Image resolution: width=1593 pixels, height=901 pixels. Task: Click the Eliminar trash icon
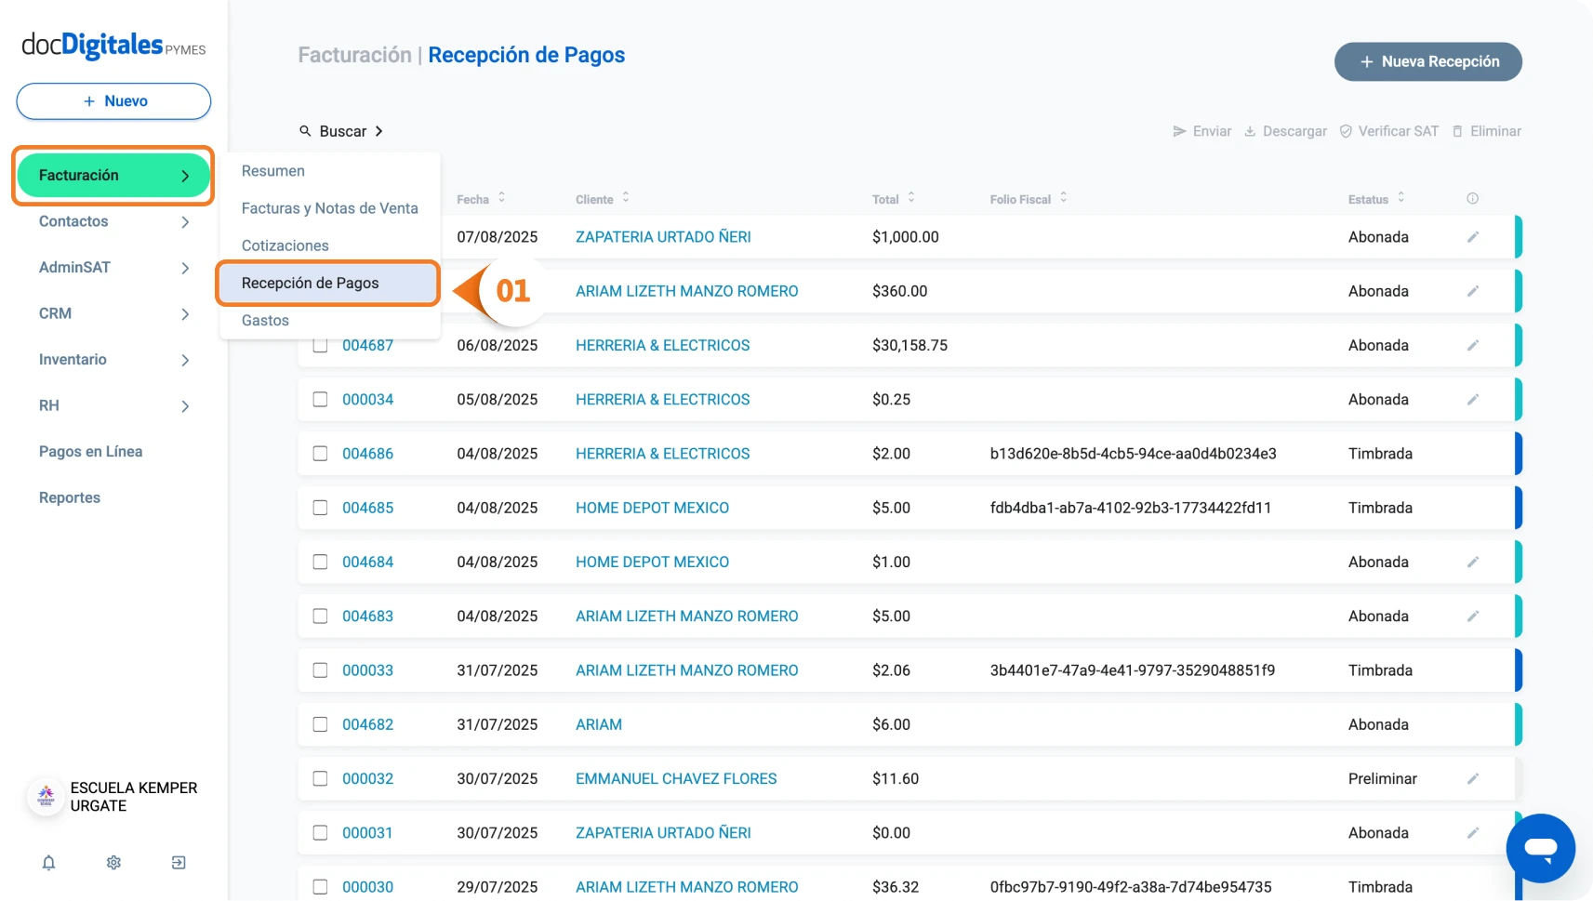point(1458,131)
